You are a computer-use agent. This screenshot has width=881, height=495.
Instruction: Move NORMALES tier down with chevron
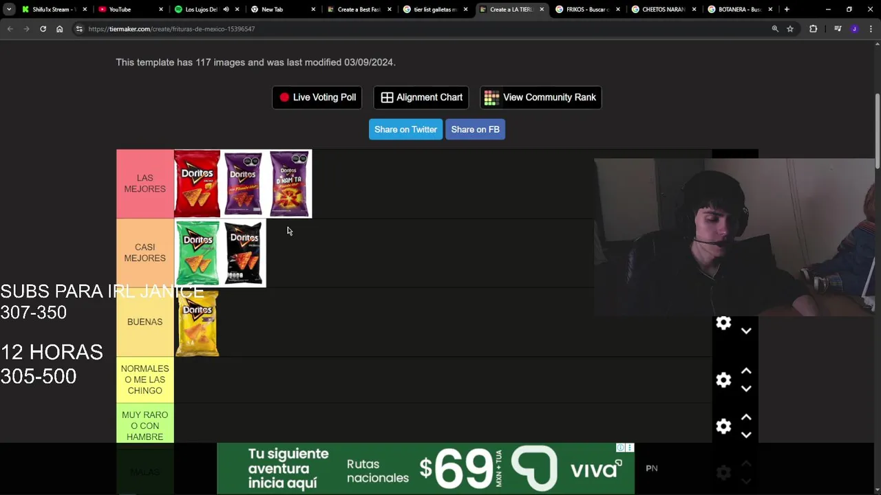[x=746, y=388]
